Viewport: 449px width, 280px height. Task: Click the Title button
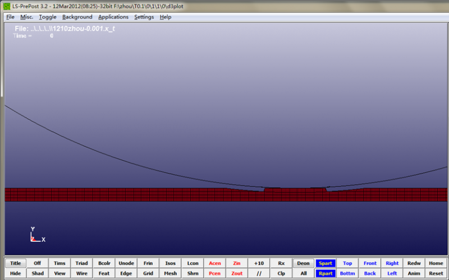coord(16,263)
